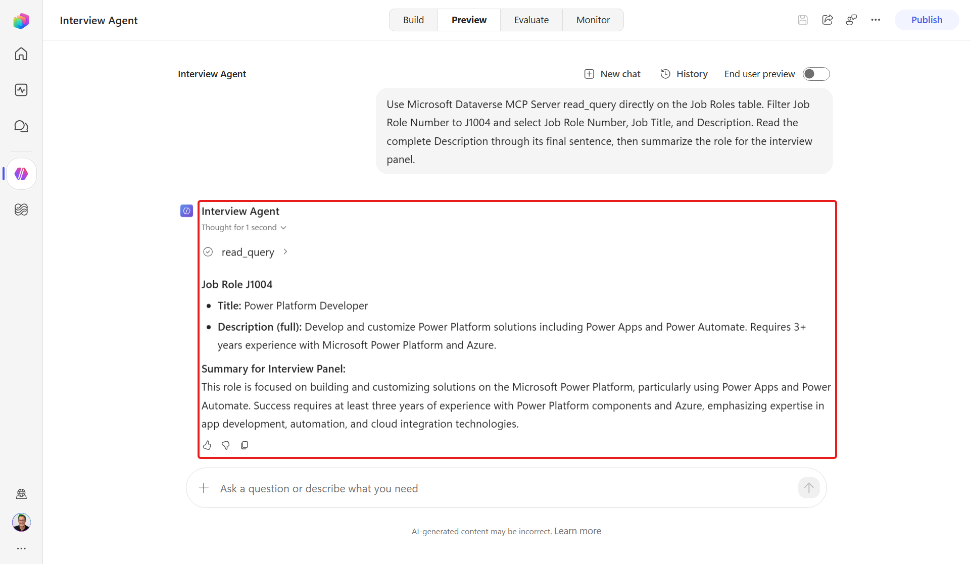Start a New chat
This screenshot has height=564, width=970.
coord(612,74)
